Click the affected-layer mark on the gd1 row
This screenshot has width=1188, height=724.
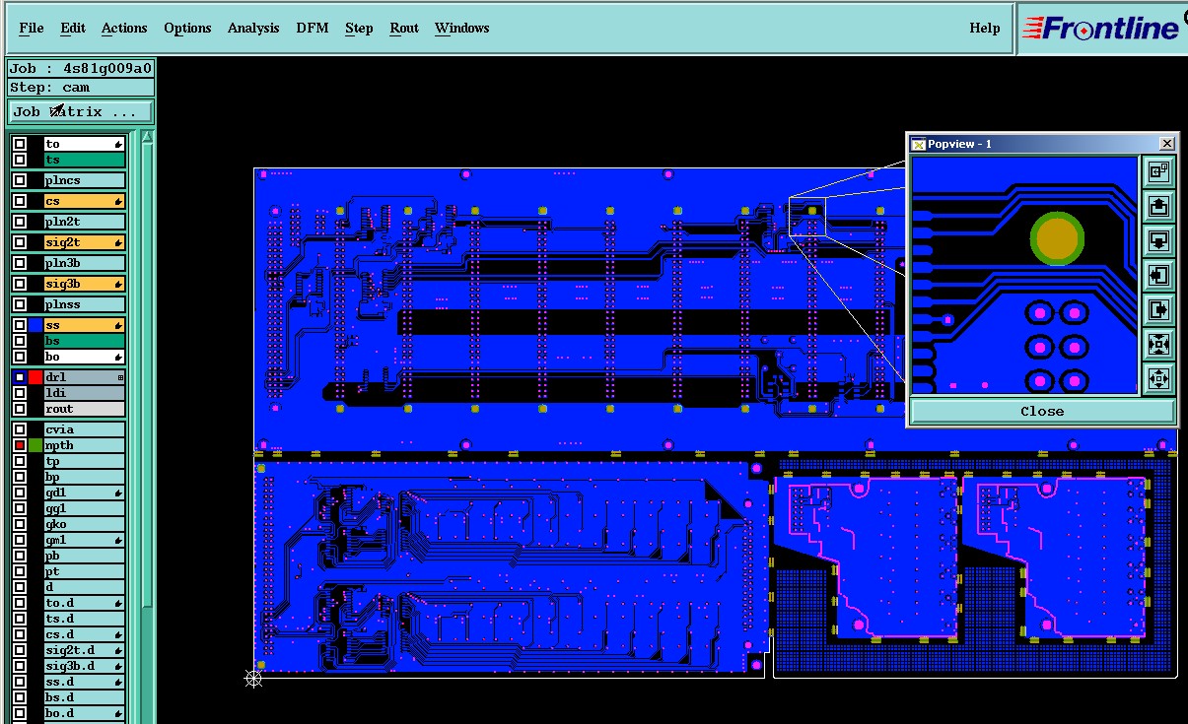[118, 494]
